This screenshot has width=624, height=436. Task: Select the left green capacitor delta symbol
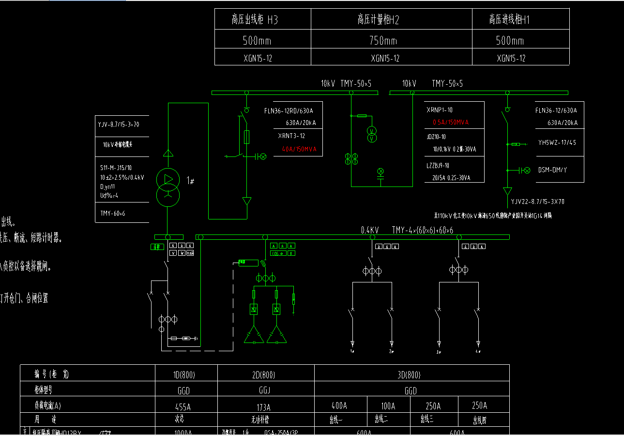(254, 335)
